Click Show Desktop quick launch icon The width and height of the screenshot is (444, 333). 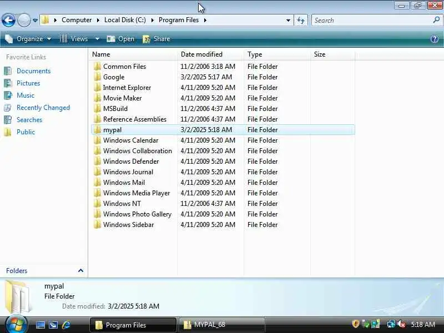pyautogui.click(x=40, y=325)
